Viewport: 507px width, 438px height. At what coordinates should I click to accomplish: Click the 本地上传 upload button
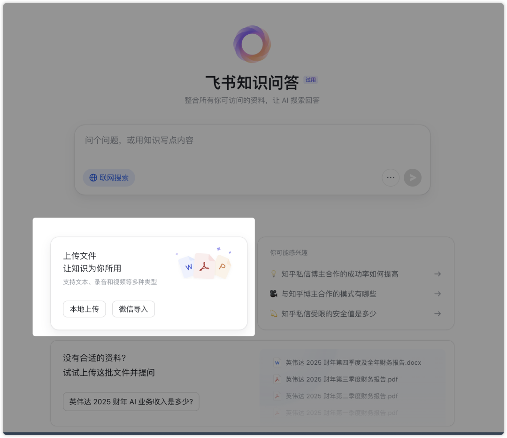(x=84, y=309)
